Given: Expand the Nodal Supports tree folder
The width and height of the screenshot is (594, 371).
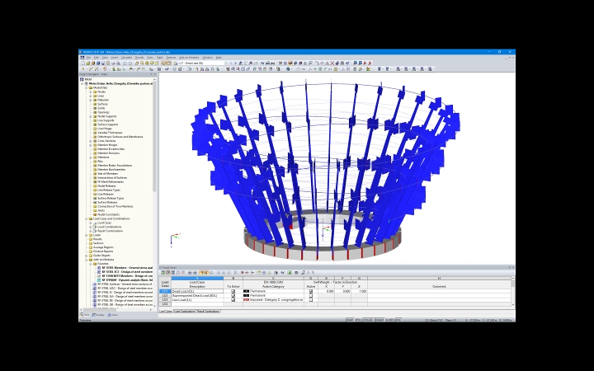Looking at the screenshot, I should click(91, 116).
